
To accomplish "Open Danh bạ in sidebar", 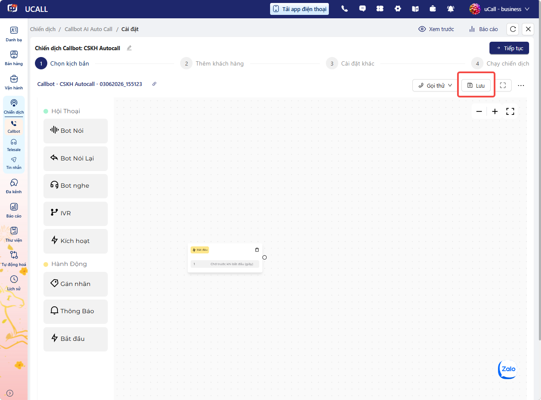I will pyautogui.click(x=14, y=34).
